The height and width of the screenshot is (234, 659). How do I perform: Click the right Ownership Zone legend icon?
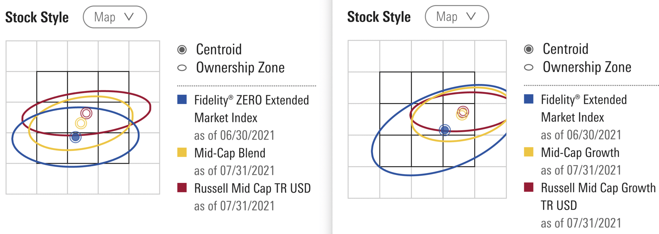click(529, 67)
